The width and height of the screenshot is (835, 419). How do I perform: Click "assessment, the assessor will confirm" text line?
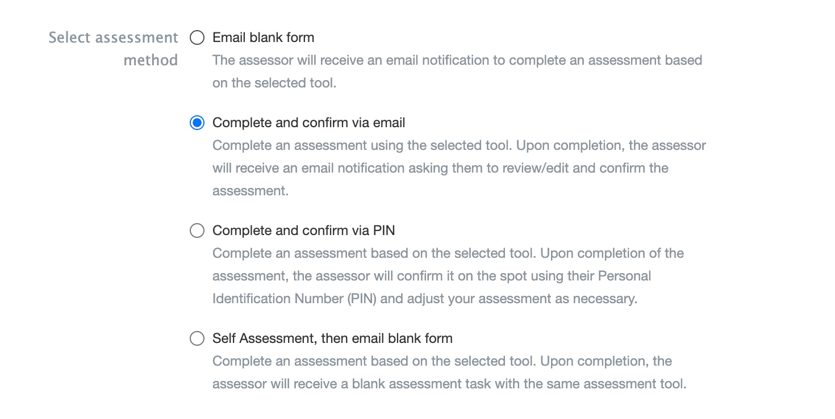click(x=432, y=276)
